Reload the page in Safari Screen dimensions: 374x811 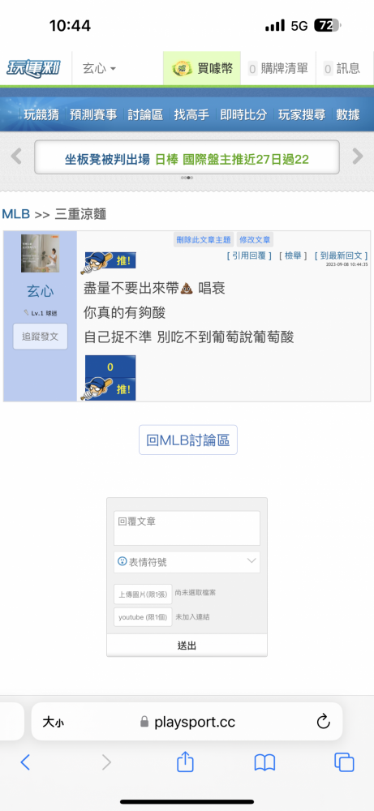[x=323, y=722]
